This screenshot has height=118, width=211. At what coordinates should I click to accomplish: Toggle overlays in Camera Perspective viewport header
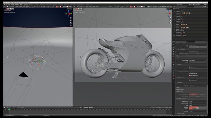point(135,7)
